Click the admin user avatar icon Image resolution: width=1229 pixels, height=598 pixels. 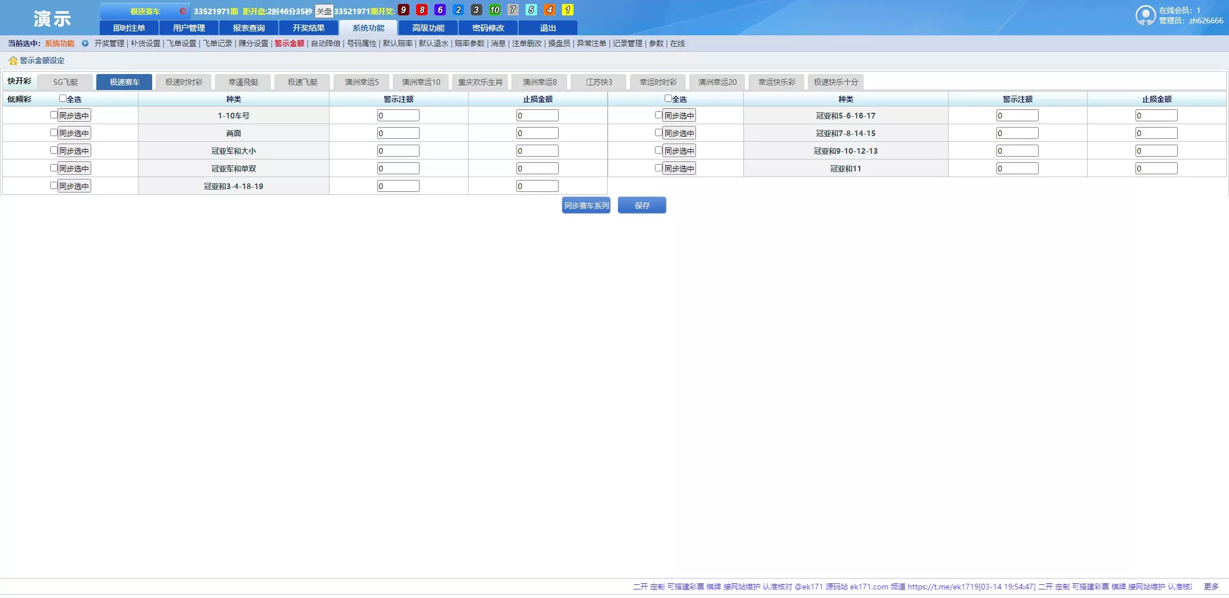click(x=1145, y=15)
